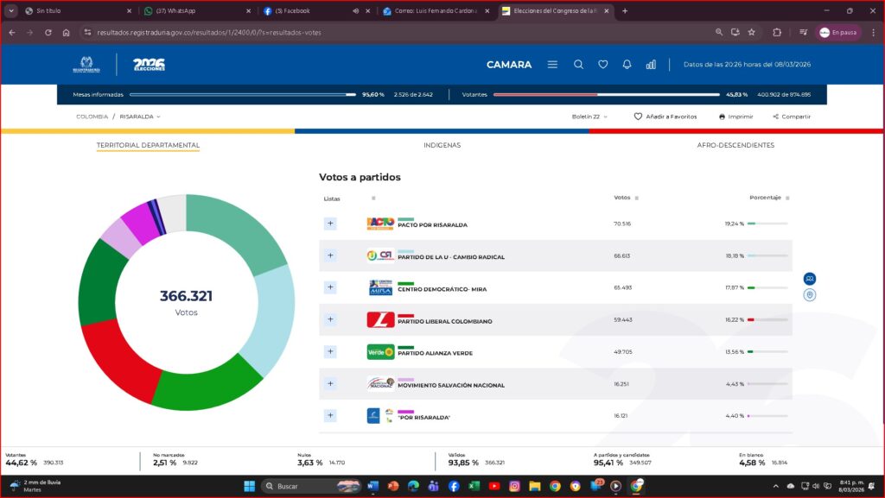
Task: Sort table by Votos column icon
Action: click(637, 198)
